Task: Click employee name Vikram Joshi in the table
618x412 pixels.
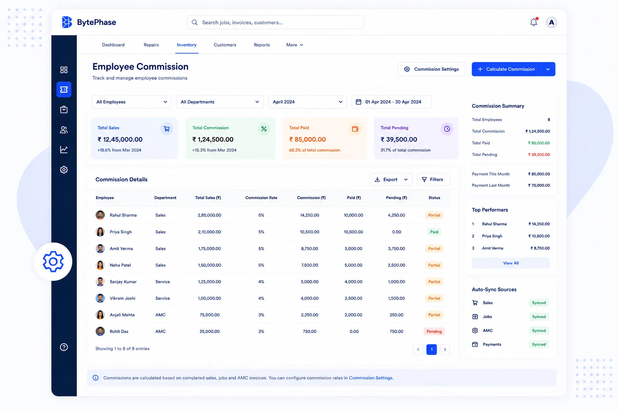Action: click(x=122, y=298)
